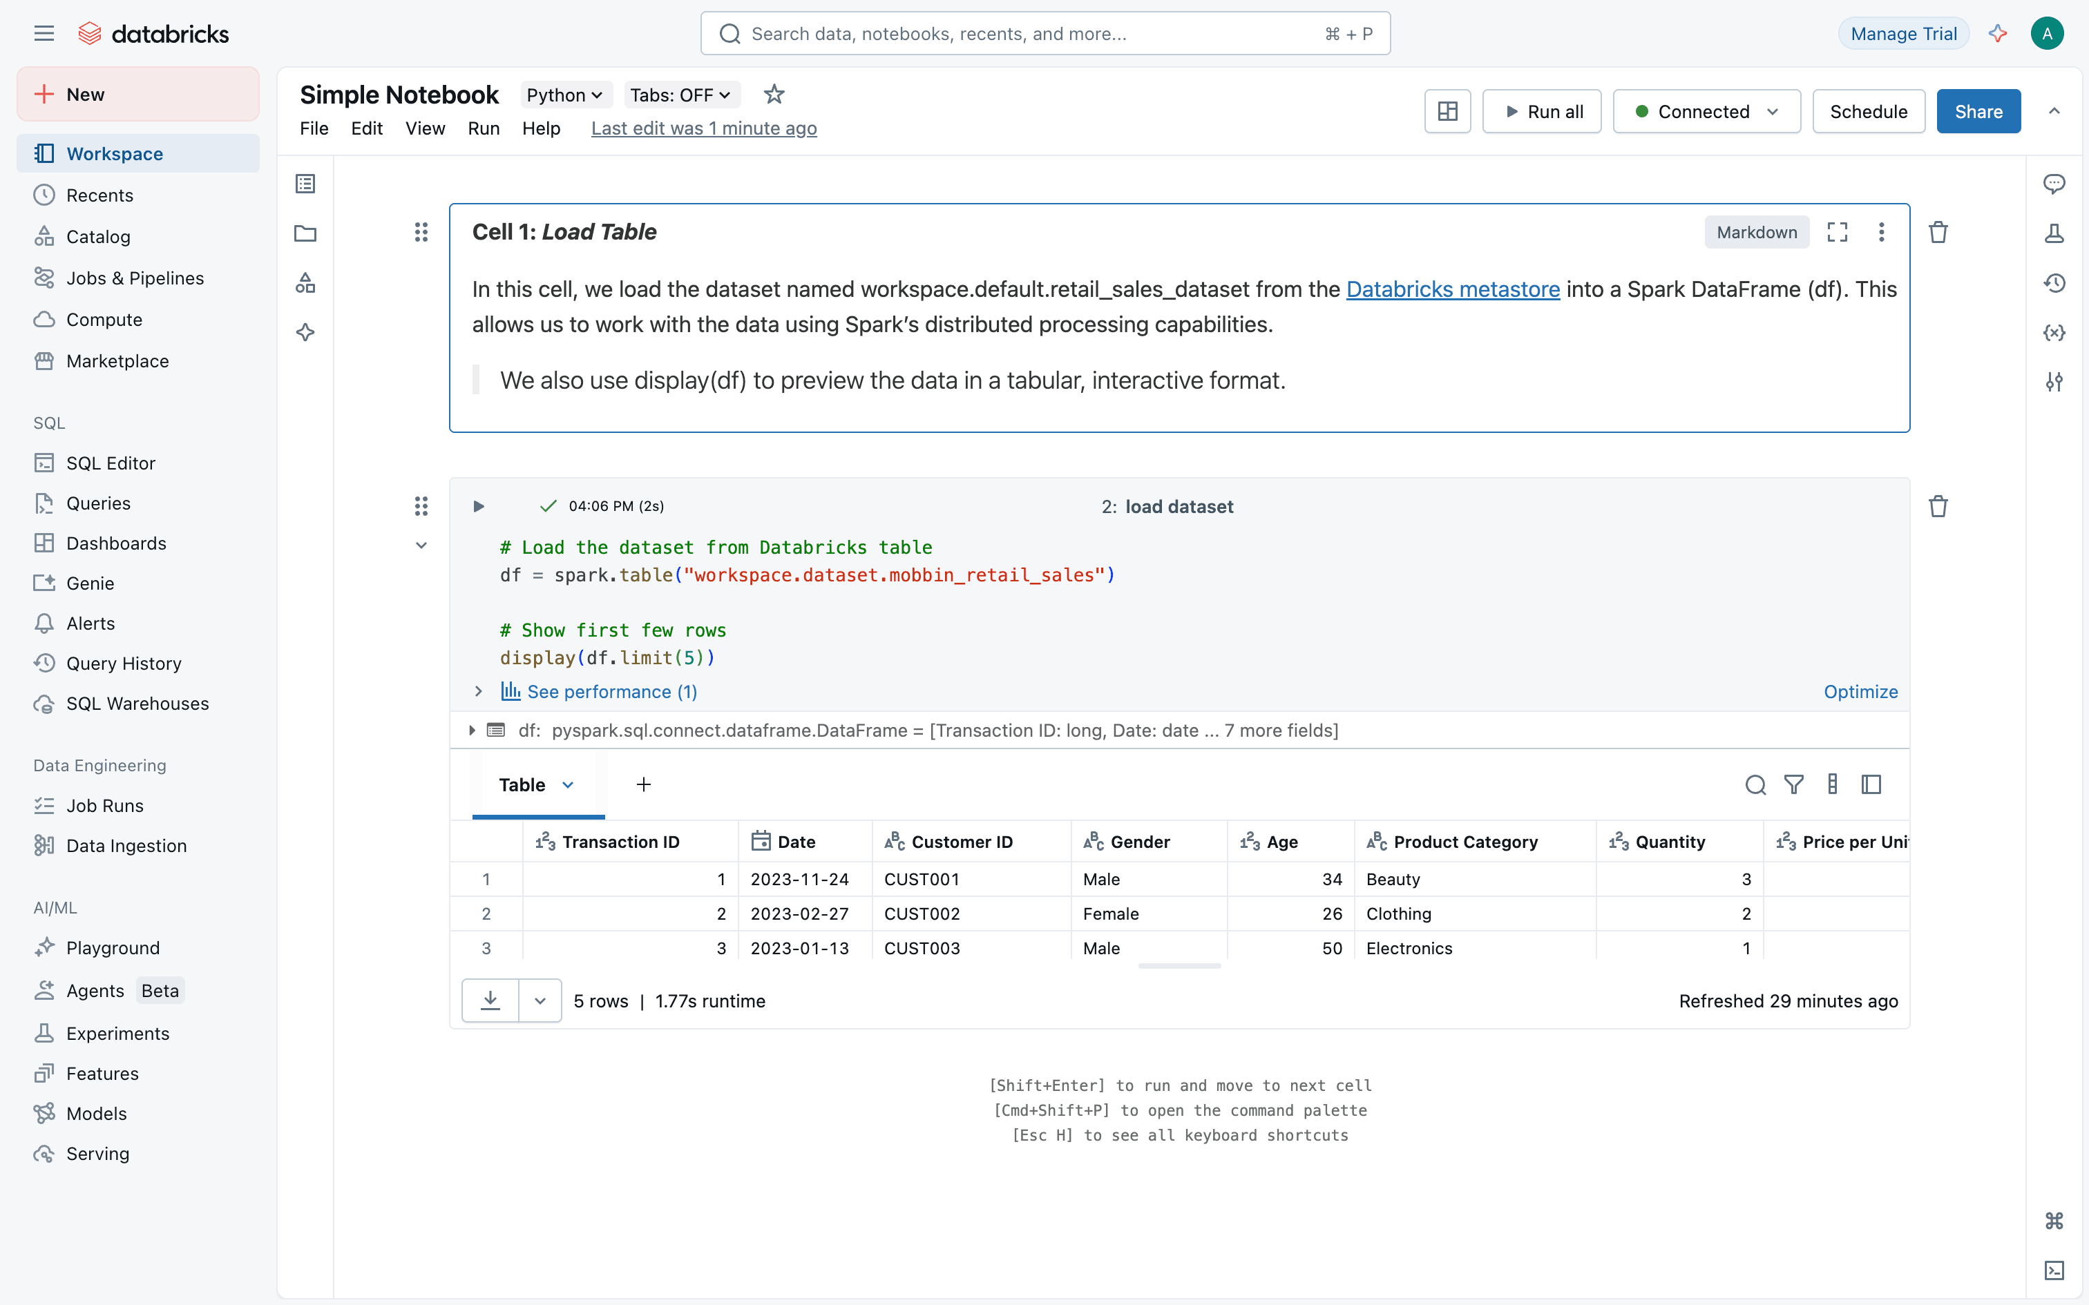Viewport: 2089px width, 1305px height.
Task: Click the search data input field
Action: [1027, 34]
